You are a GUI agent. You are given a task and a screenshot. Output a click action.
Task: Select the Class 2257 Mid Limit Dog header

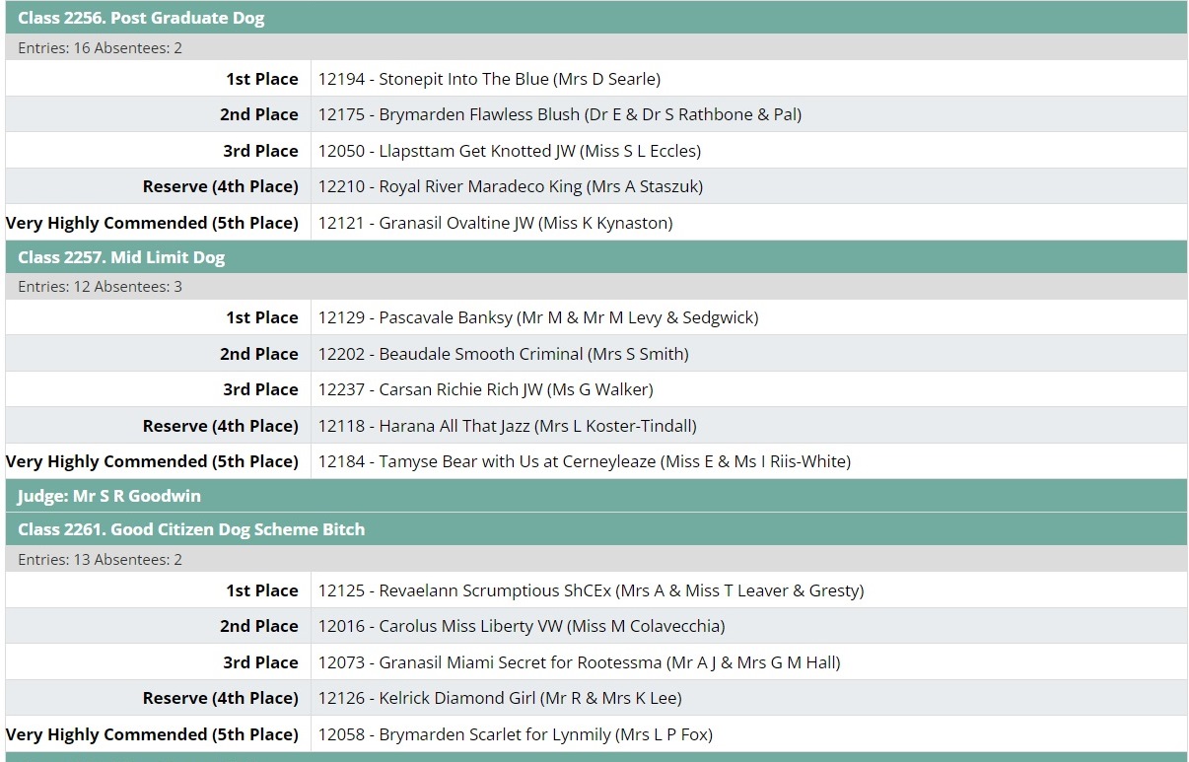click(x=121, y=257)
